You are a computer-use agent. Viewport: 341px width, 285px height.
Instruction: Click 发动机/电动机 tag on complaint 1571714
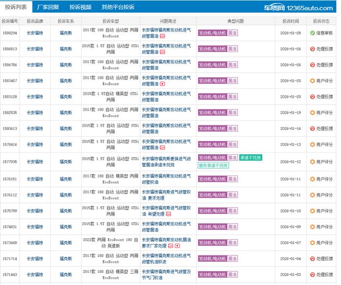coord(212,259)
